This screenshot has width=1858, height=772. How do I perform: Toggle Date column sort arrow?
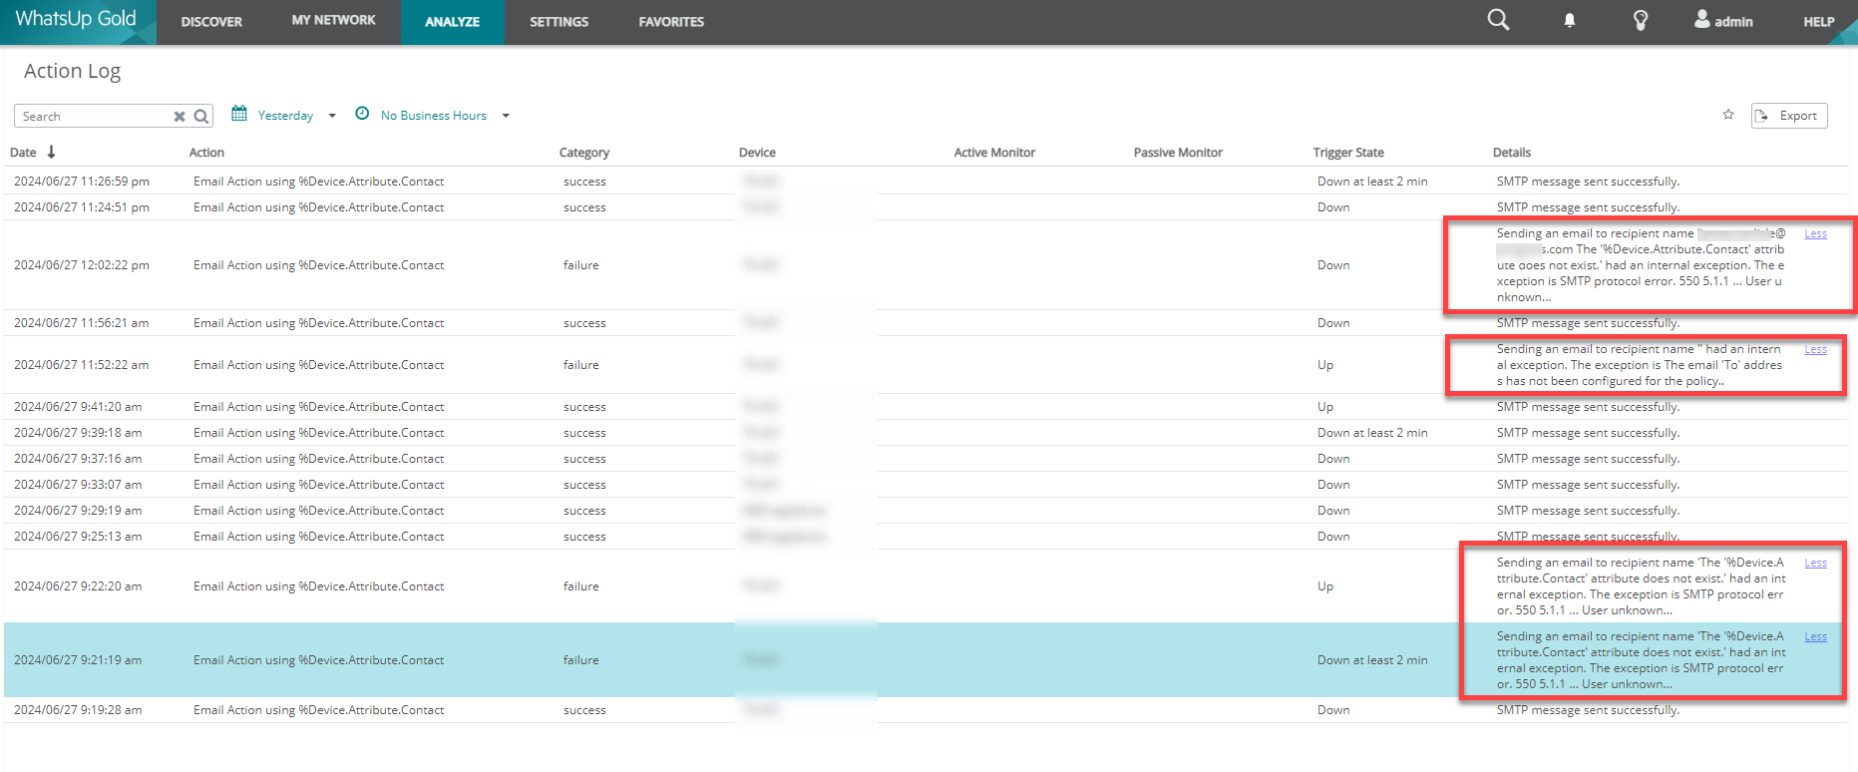[x=52, y=152]
